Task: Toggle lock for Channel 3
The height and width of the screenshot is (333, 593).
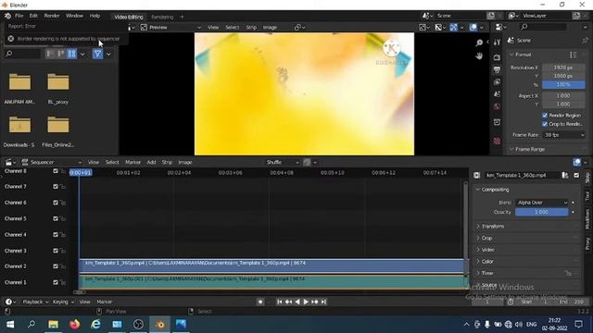Action: (x=63, y=251)
